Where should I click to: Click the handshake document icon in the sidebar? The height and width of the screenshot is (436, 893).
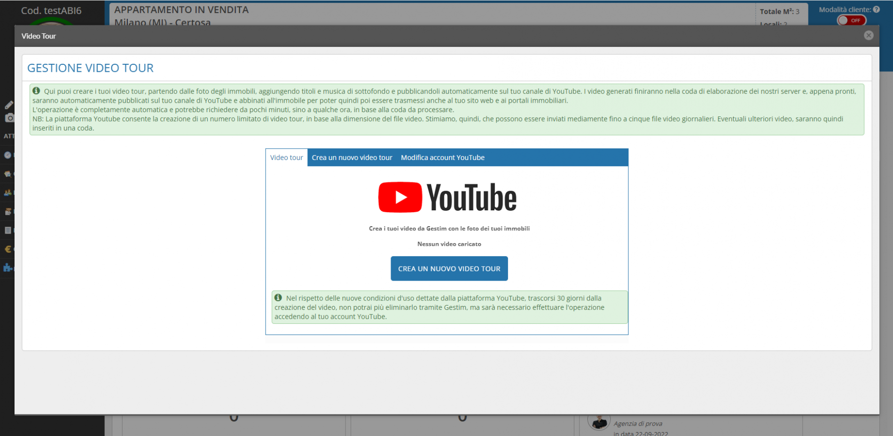pos(8,211)
